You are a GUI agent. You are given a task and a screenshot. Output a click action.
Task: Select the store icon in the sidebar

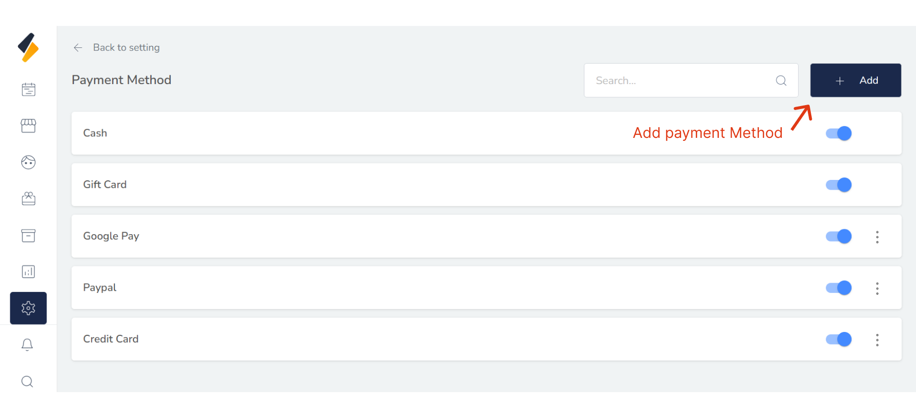[28, 126]
